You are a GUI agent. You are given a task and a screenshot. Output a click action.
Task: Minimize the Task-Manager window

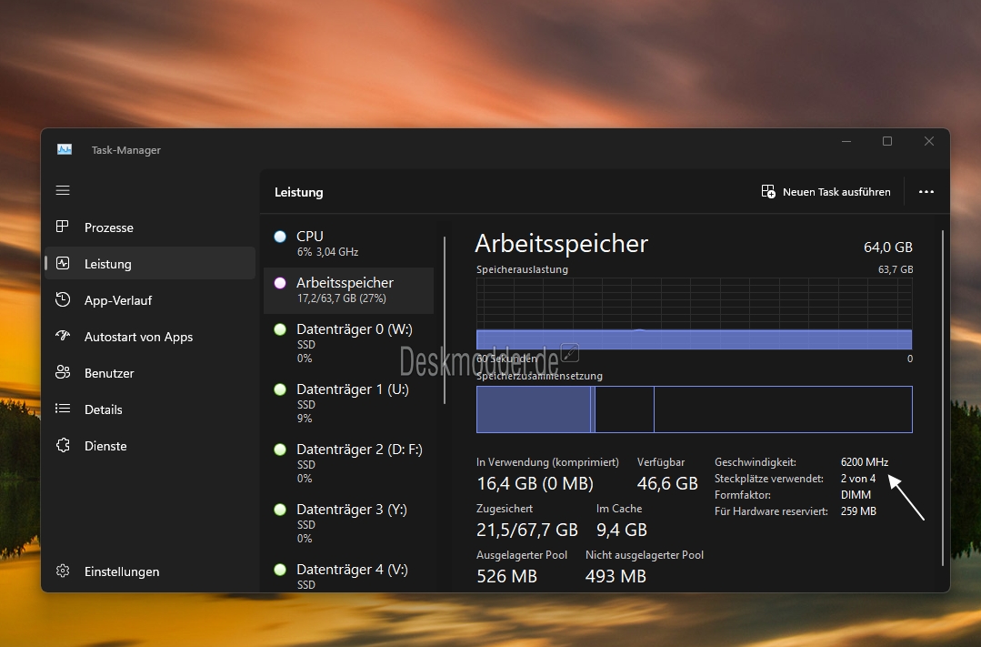pos(846,142)
